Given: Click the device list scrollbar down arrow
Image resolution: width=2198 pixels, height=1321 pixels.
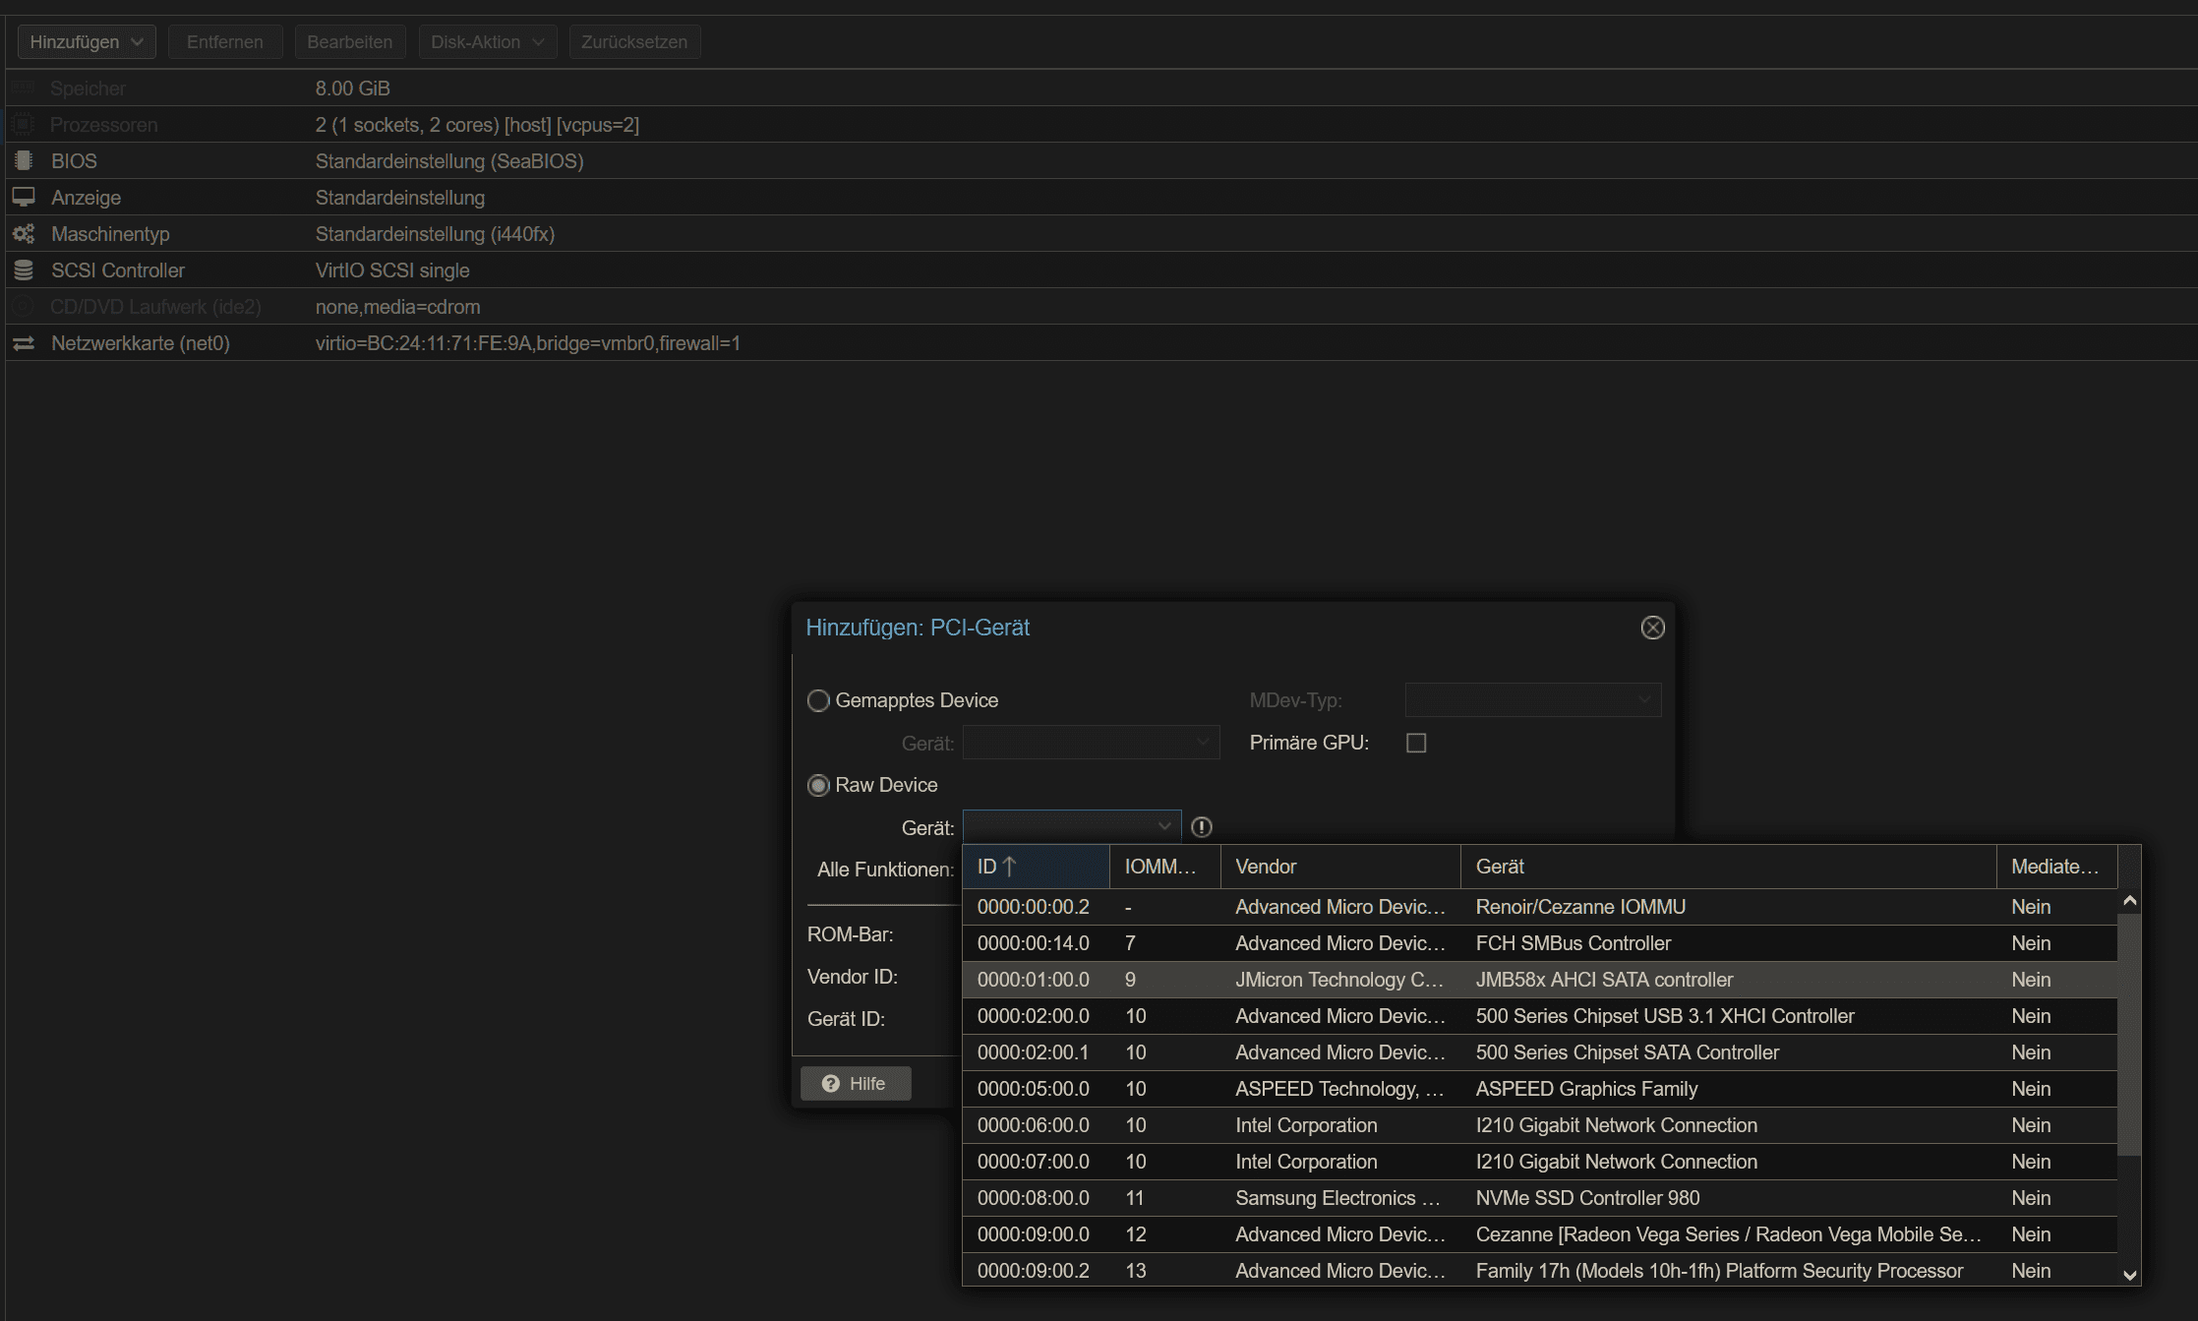Looking at the screenshot, I should point(2130,1275).
